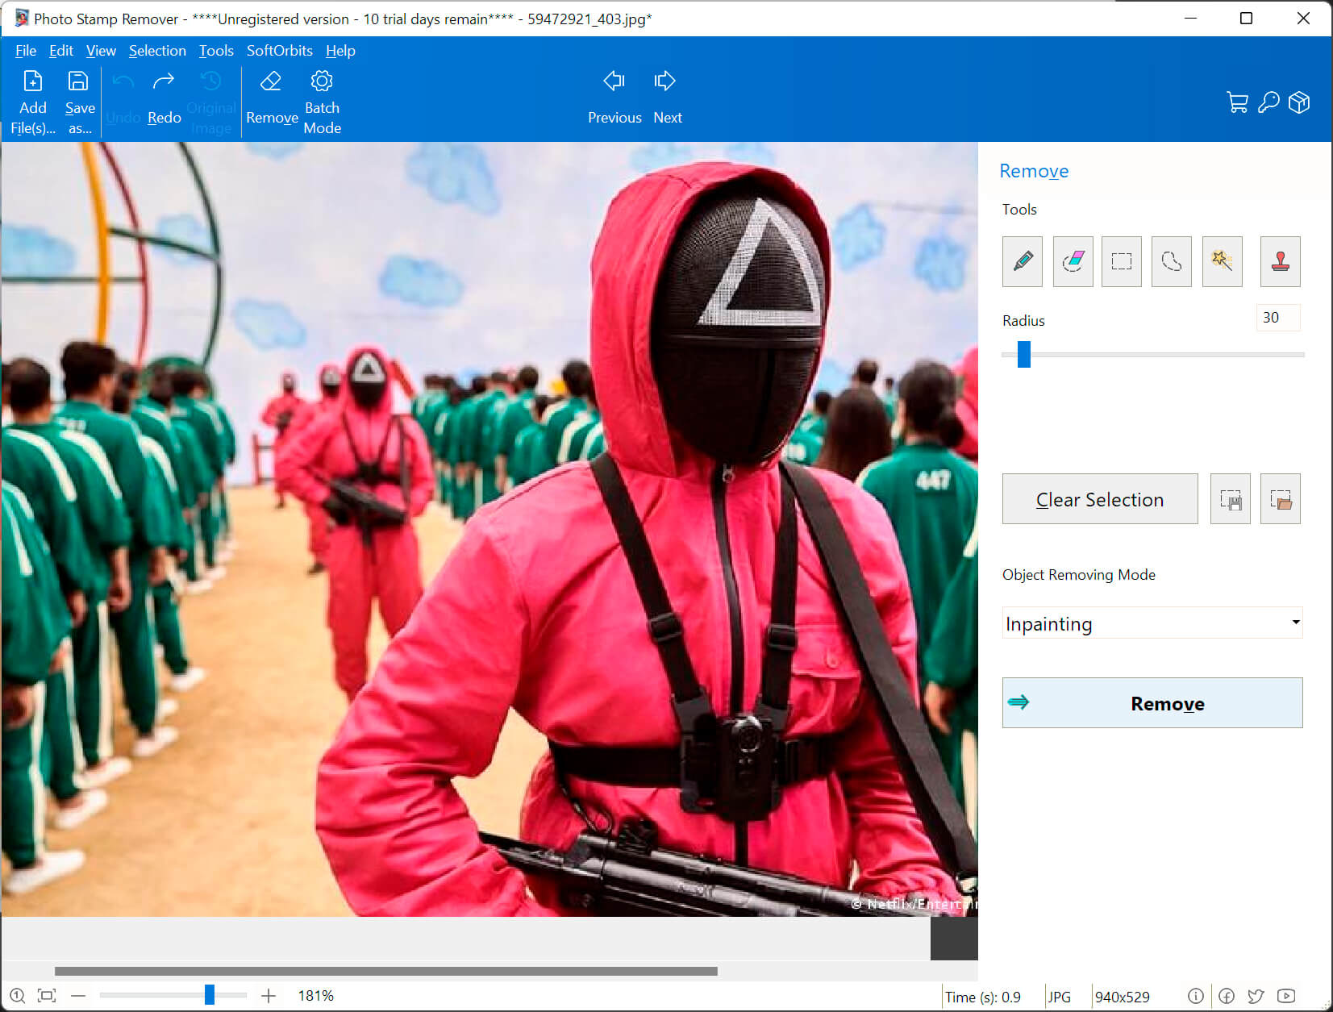Click the zoom magnifier icon in status bar
This screenshot has width=1333, height=1012.
[x=17, y=996]
